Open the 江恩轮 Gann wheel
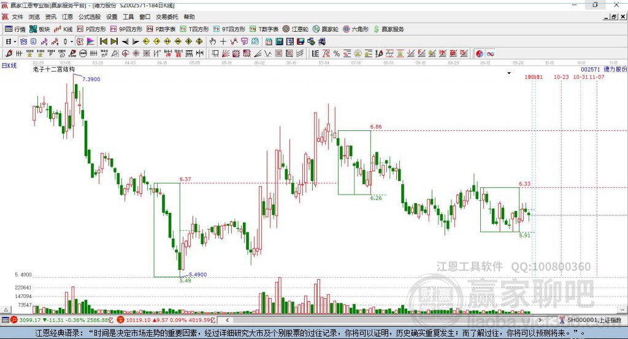The image size is (628, 339). [295, 29]
